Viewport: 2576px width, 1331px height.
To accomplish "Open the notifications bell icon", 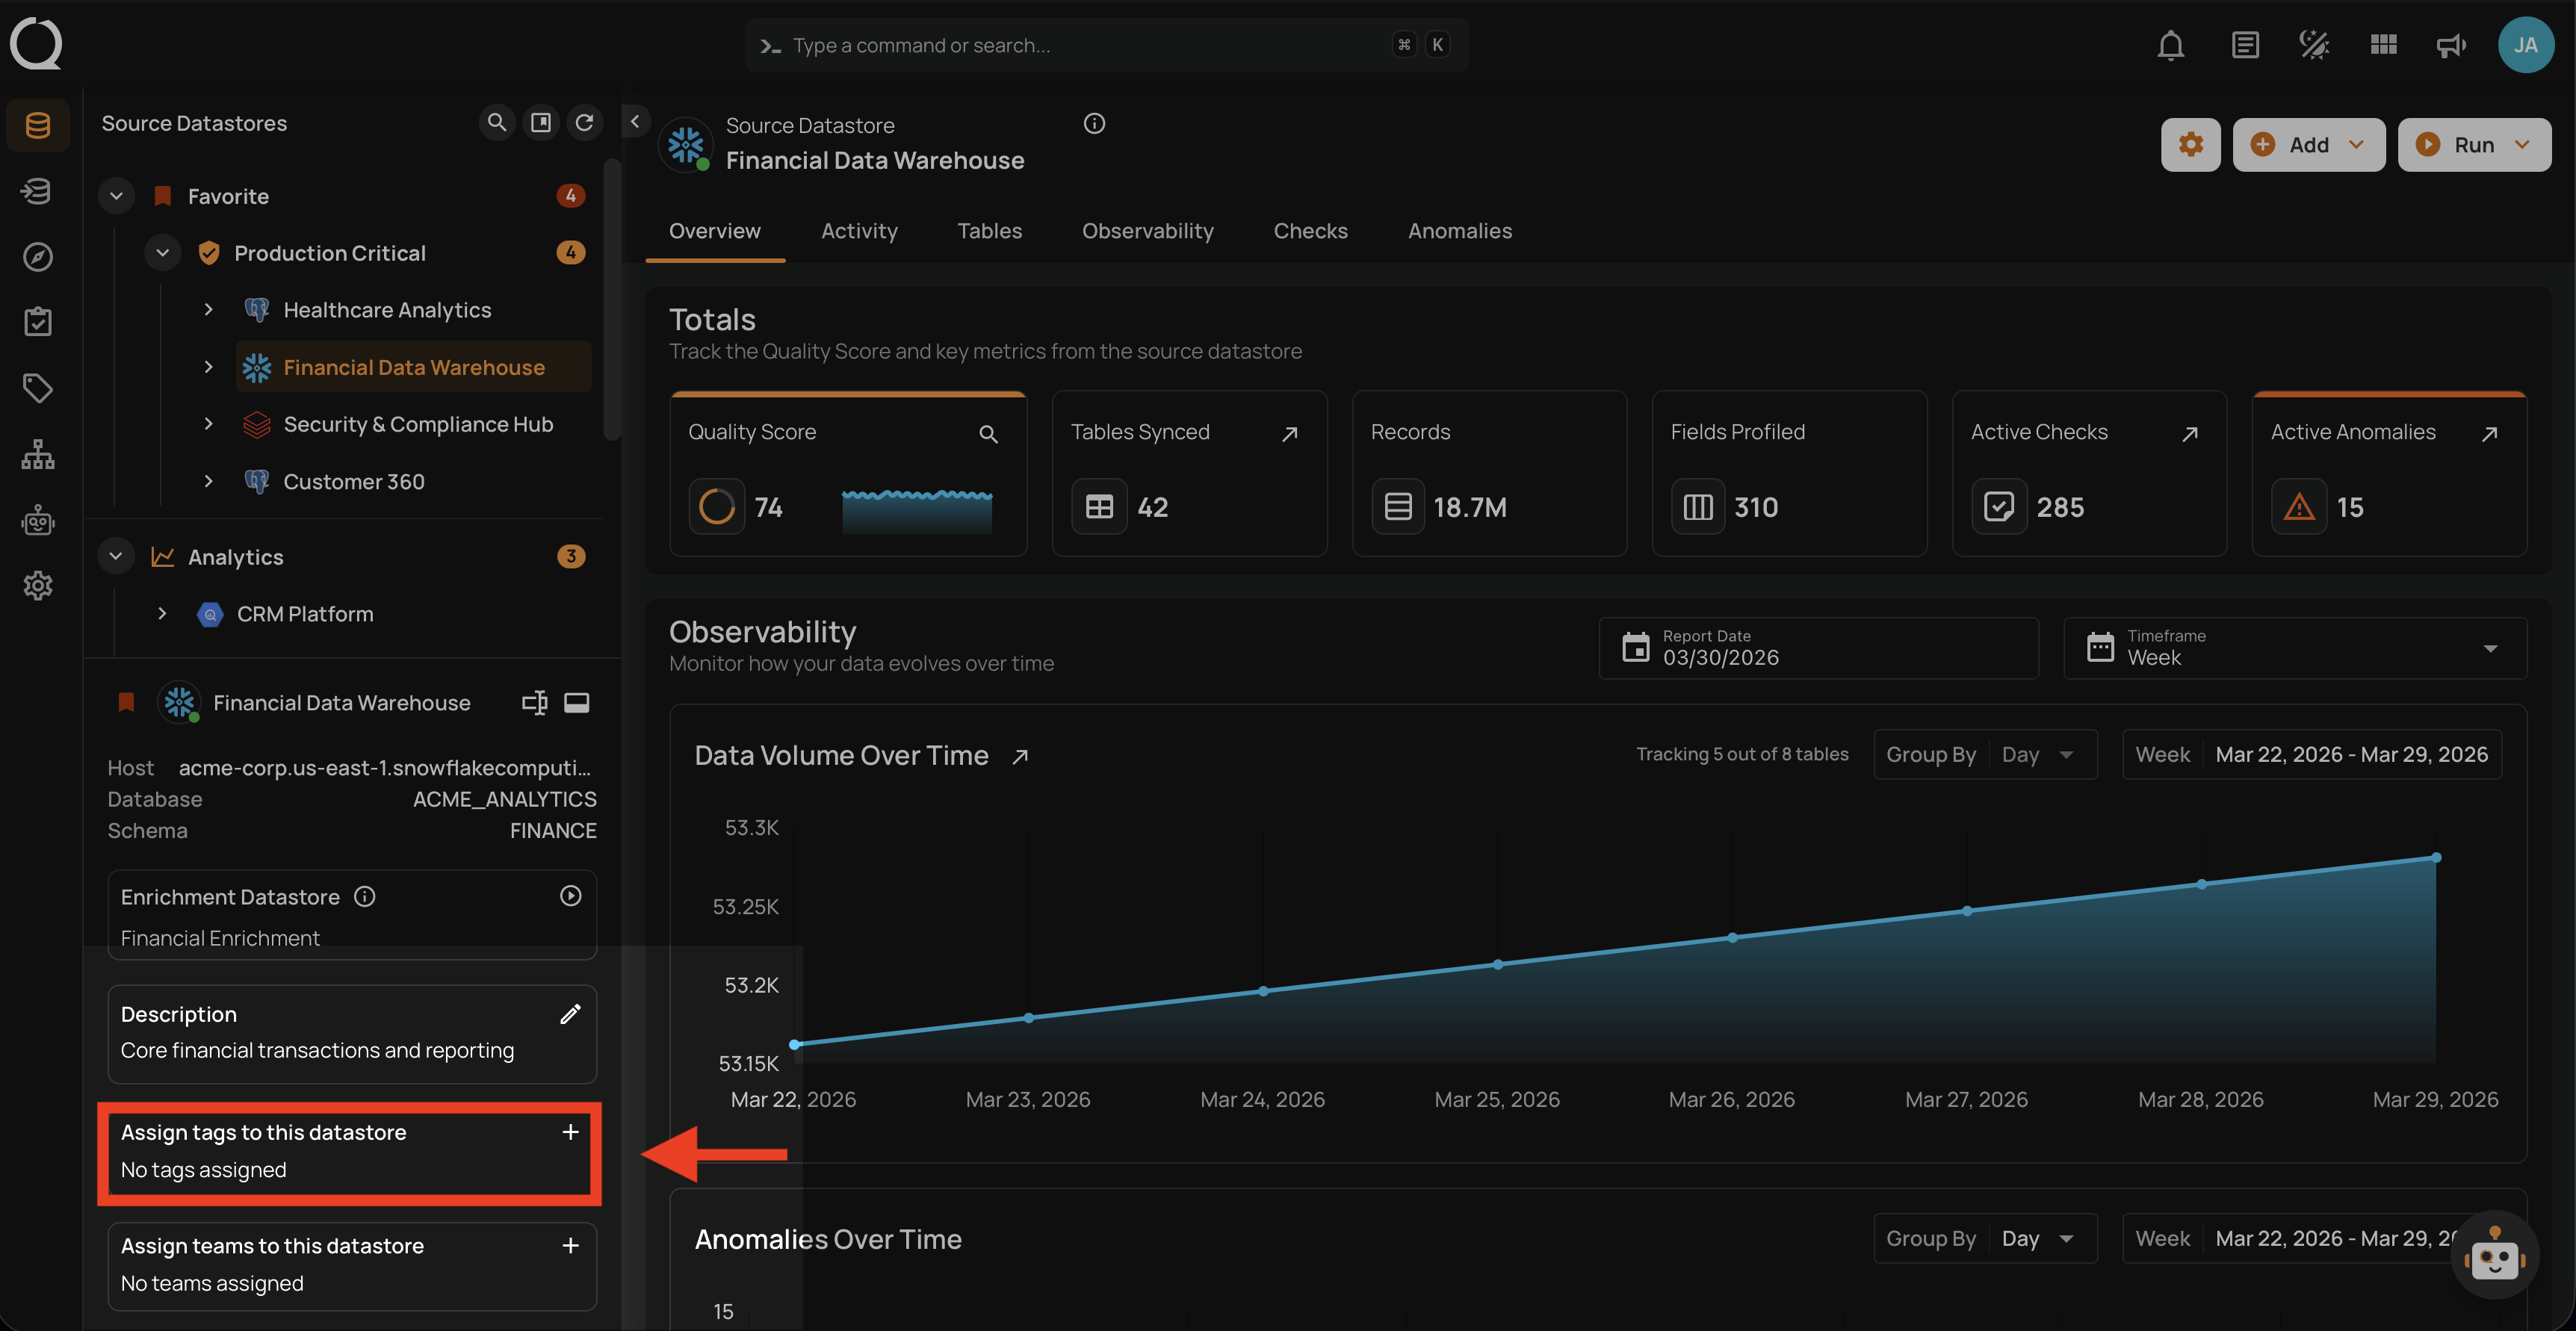I will (x=2170, y=45).
